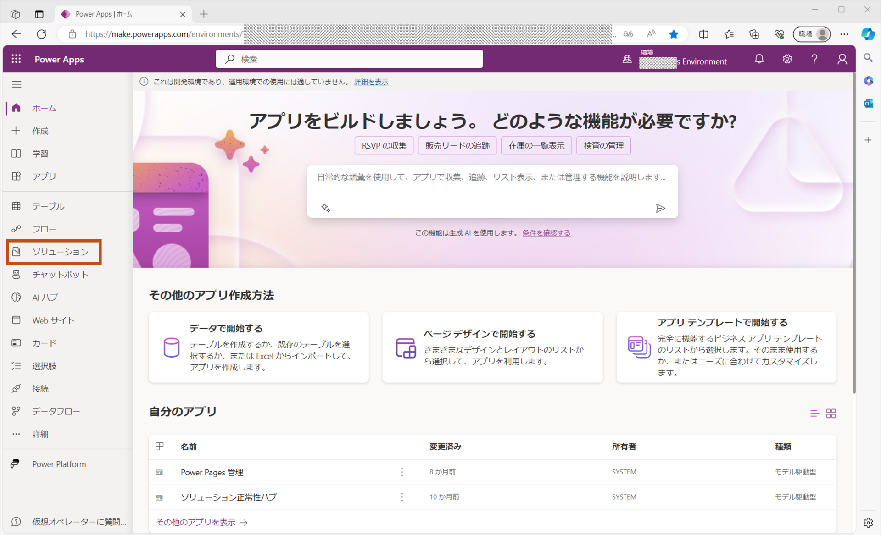The width and height of the screenshot is (881, 535).
Task: Open the notifications bell
Action: 759,59
